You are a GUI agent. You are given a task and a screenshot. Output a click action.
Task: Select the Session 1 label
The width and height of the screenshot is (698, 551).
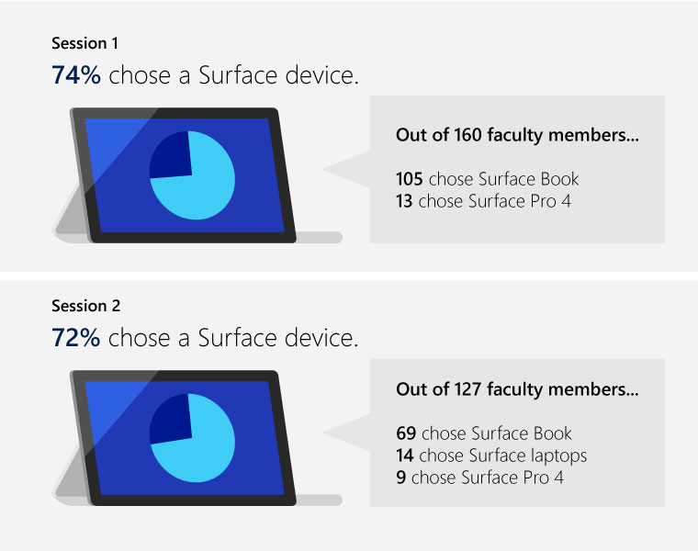[x=84, y=43]
